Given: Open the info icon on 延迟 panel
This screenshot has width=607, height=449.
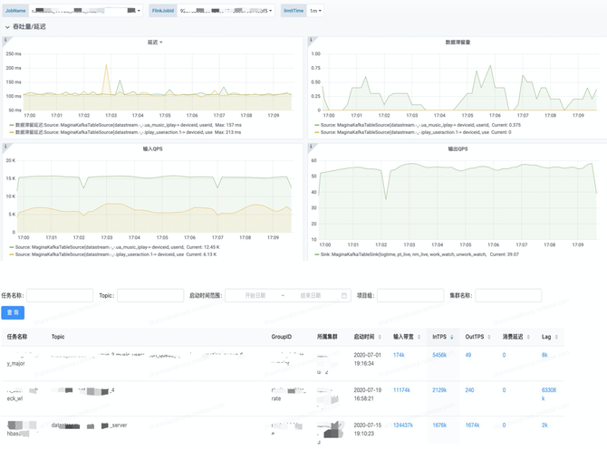Looking at the screenshot, I should (5, 40).
